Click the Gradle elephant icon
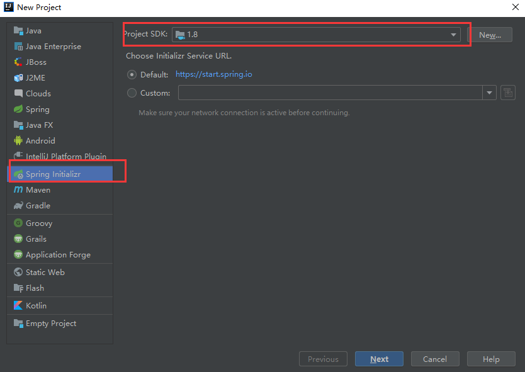This screenshot has width=525, height=372. [x=18, y=206]
